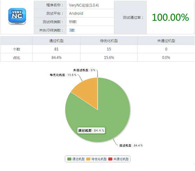Click the VeryNC app icon
Image resolution: width=195 pixels, height=171 pixels.
[x=17, y=16]
